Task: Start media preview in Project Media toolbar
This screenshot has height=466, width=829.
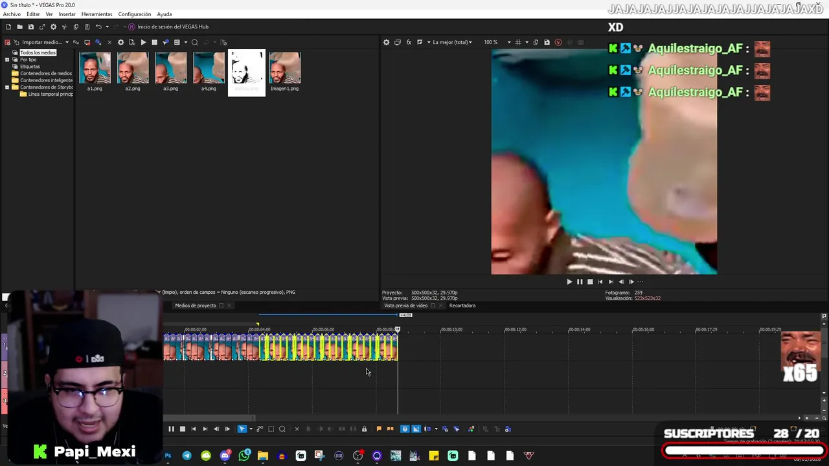Action: click(143, 42)
